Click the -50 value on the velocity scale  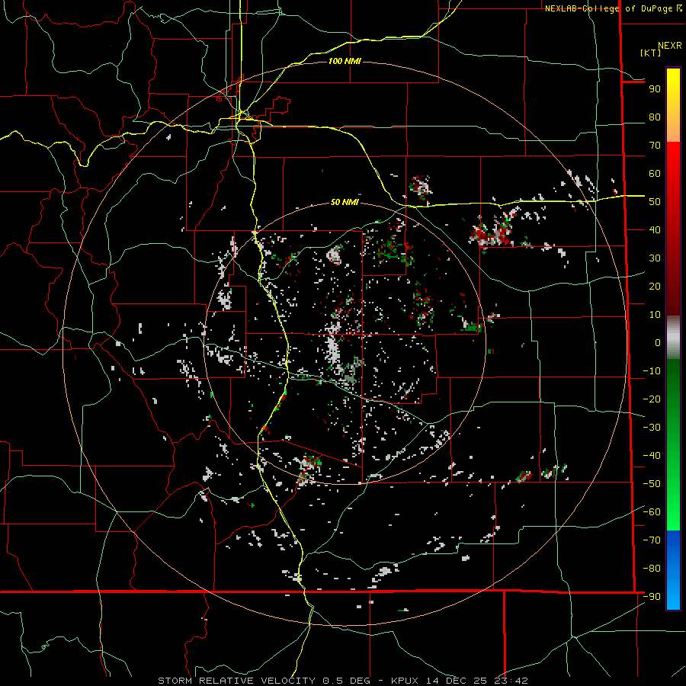652,484
